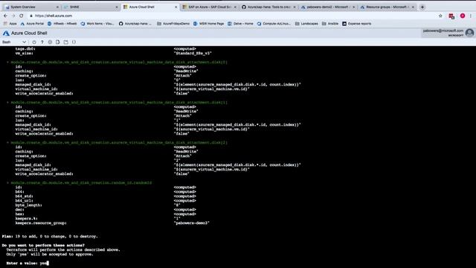Open the editor curly braces icon
476x268 pixels.
click(x=74, y=42)
